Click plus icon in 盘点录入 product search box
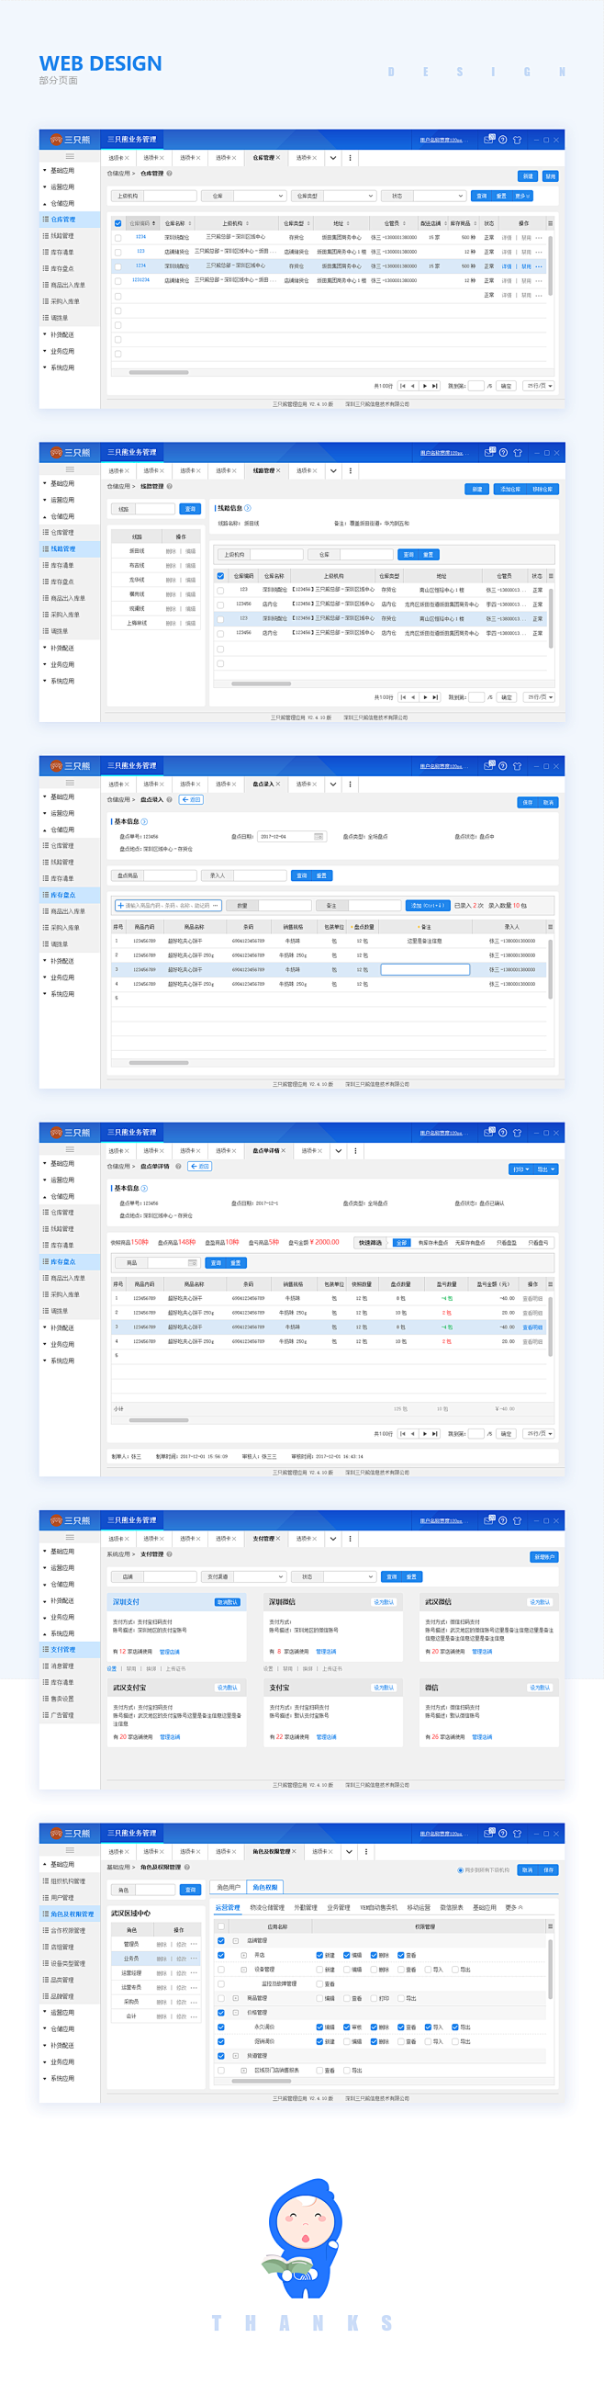The width and height of the screenshot is (604, 2394). tap(120, 905)
